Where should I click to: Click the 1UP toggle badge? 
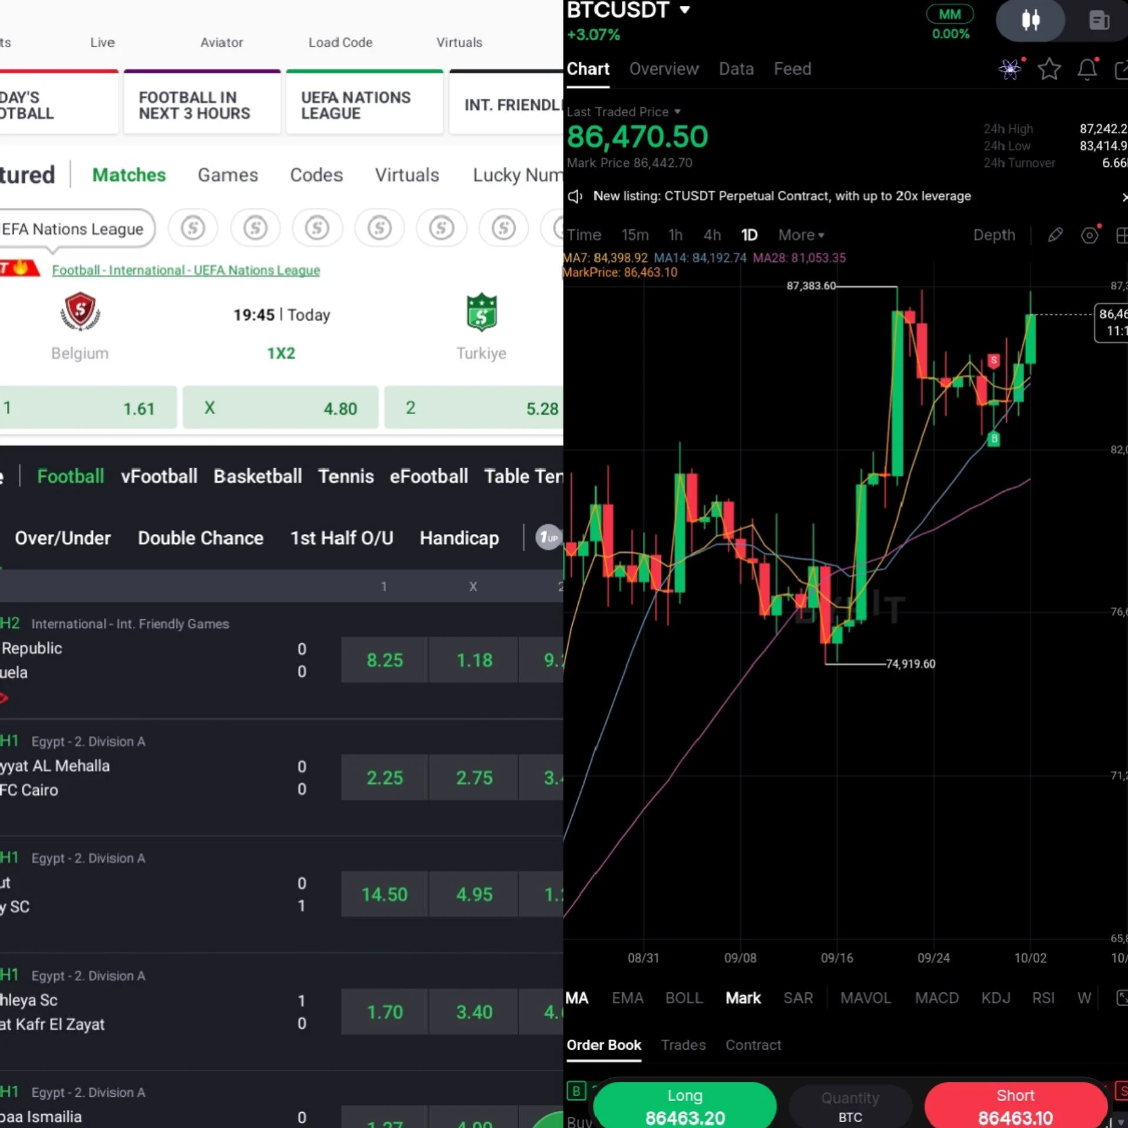point(548,538)
